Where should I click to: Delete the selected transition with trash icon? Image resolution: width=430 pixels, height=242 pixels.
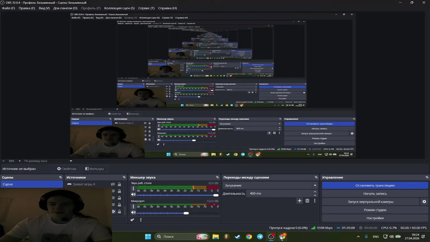307,201
